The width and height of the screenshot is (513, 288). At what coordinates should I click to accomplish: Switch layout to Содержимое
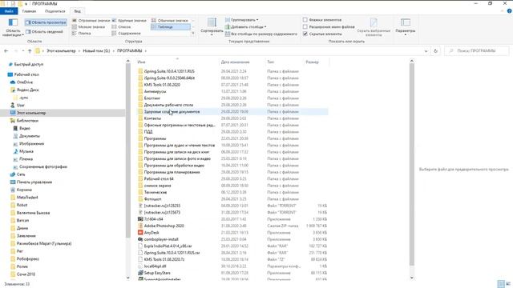point(127,34)
